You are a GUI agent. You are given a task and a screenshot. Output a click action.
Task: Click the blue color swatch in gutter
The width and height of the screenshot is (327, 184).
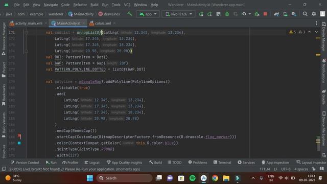tap(19, 143)
